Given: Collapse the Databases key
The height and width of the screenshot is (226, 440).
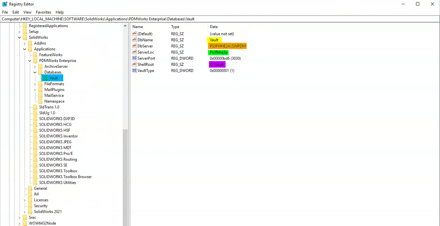Looking at the screenshot, I should 35,72.
